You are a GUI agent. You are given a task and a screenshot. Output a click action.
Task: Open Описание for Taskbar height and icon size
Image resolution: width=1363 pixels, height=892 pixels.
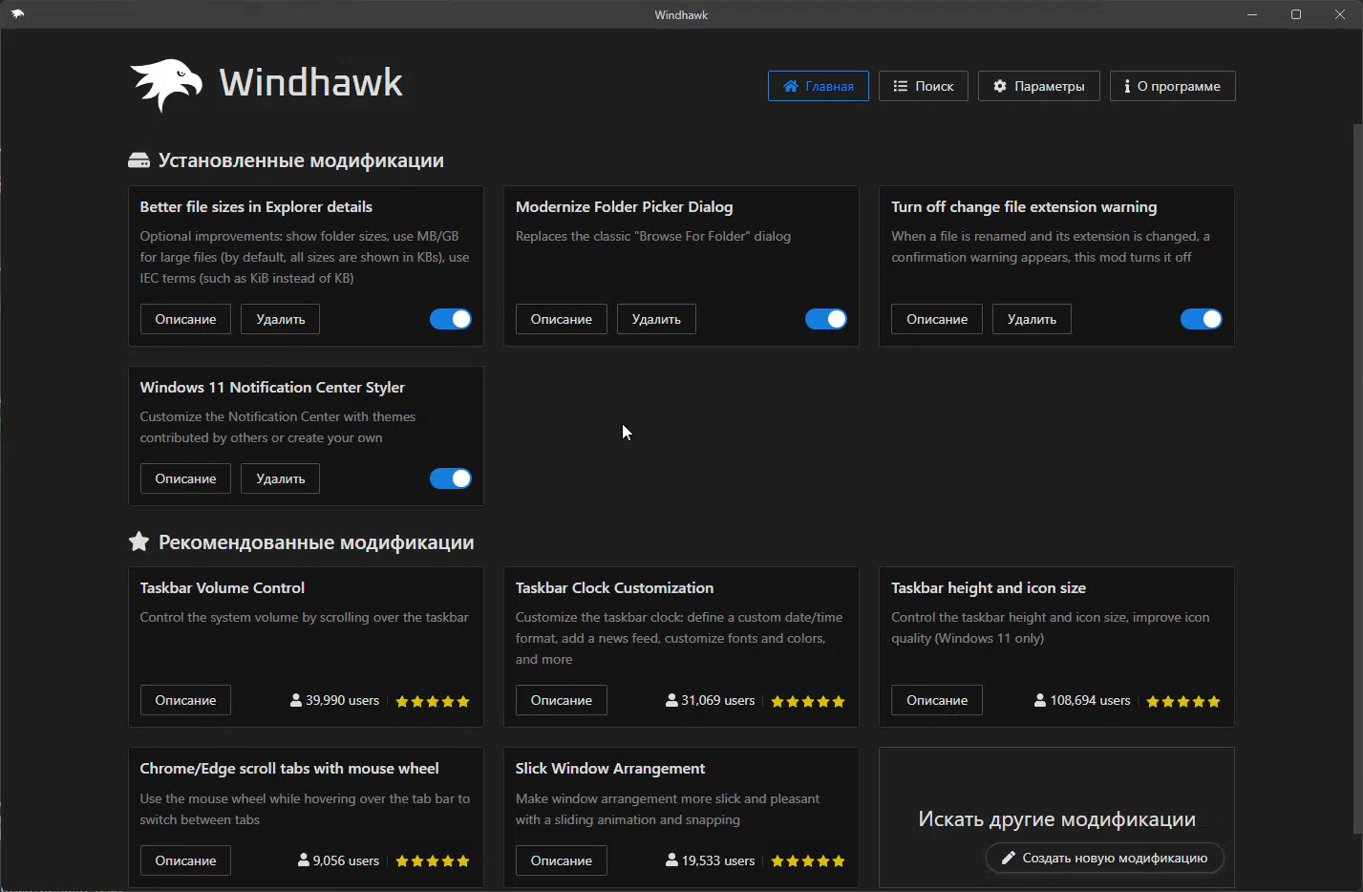[937, 700]
